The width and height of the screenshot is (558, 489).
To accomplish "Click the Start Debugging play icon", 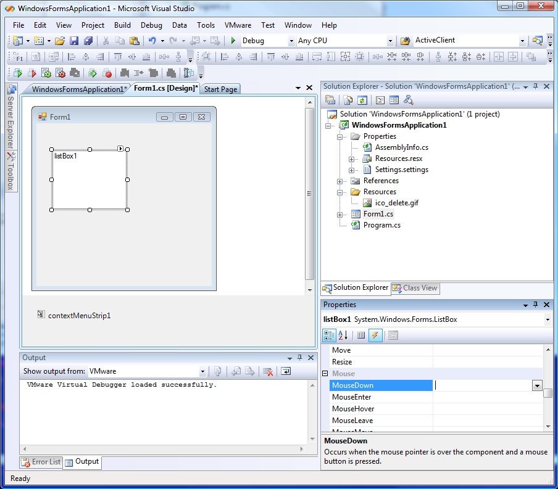I will coord(233,41).
